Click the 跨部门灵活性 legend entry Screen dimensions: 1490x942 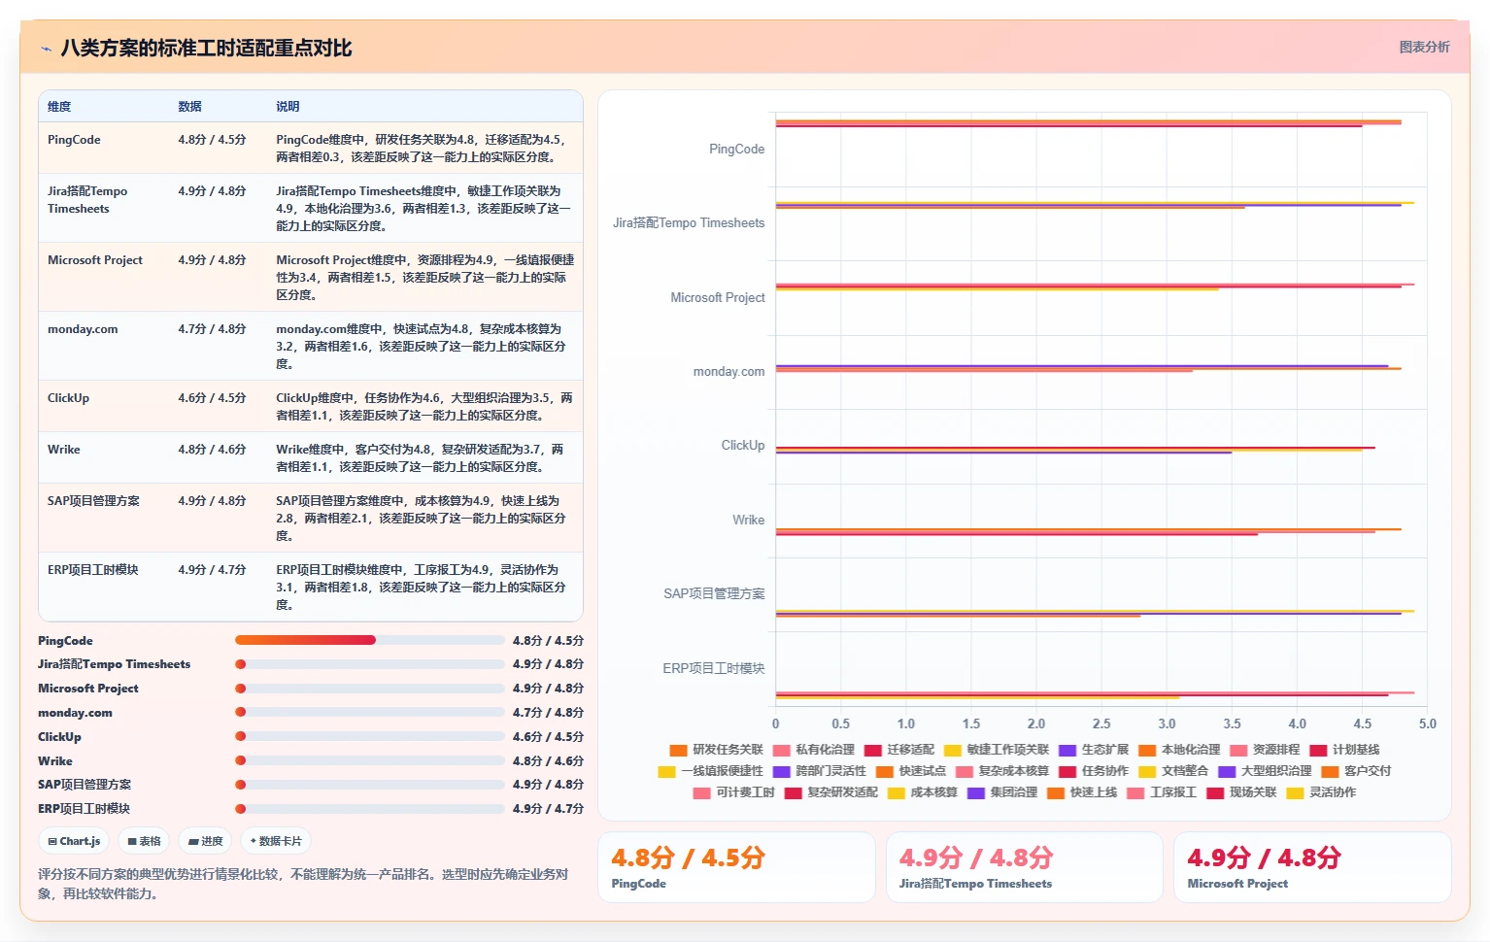tap(820, 771)
